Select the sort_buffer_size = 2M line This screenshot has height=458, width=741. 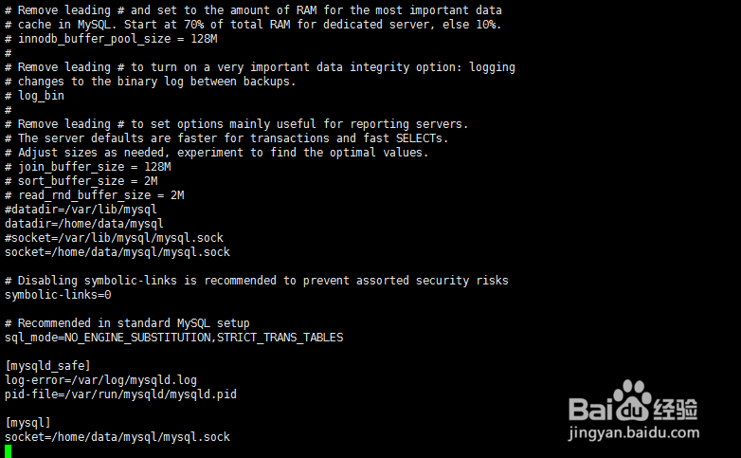click(x=81, y=181)
